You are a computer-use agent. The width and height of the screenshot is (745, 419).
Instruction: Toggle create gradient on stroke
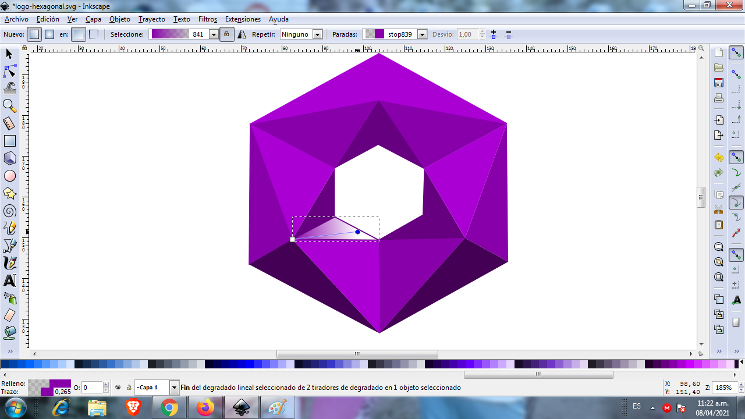(94, 34)
